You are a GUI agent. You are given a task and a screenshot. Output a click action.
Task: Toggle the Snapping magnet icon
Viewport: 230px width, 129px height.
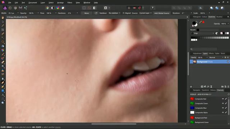pyautogui.click(x=139, y=8)
